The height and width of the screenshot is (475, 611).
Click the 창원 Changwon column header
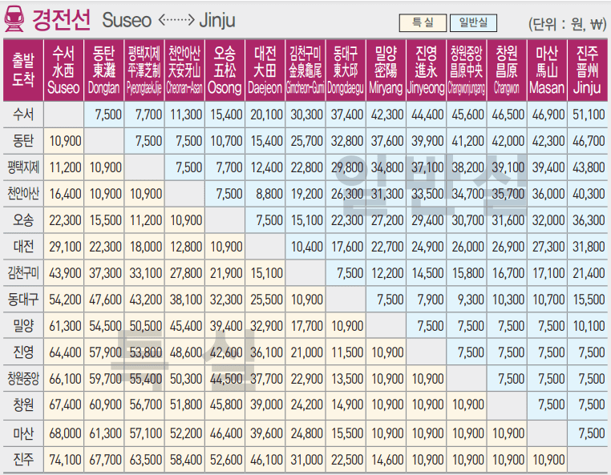507,70
